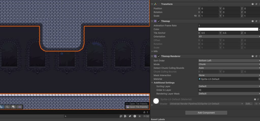The width and height of the screenshot is (260, 121).
Task: Click the Position X input field
Action: 210,9
